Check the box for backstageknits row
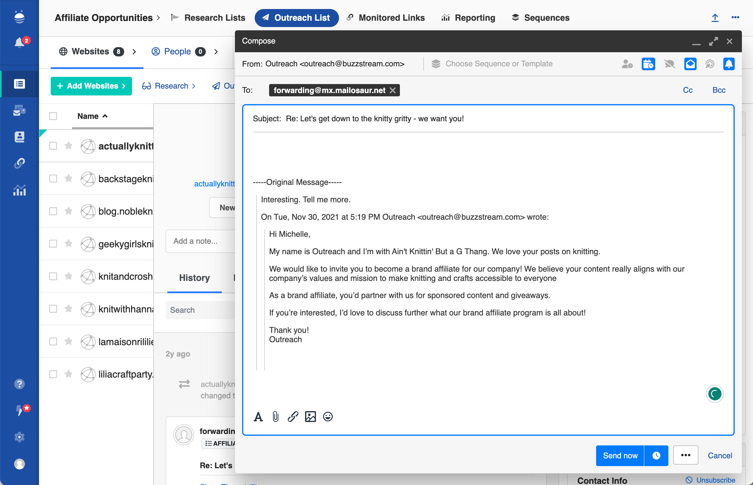Image resolution: width=753 pixels, height=485 pixels. tap(53, 179)
